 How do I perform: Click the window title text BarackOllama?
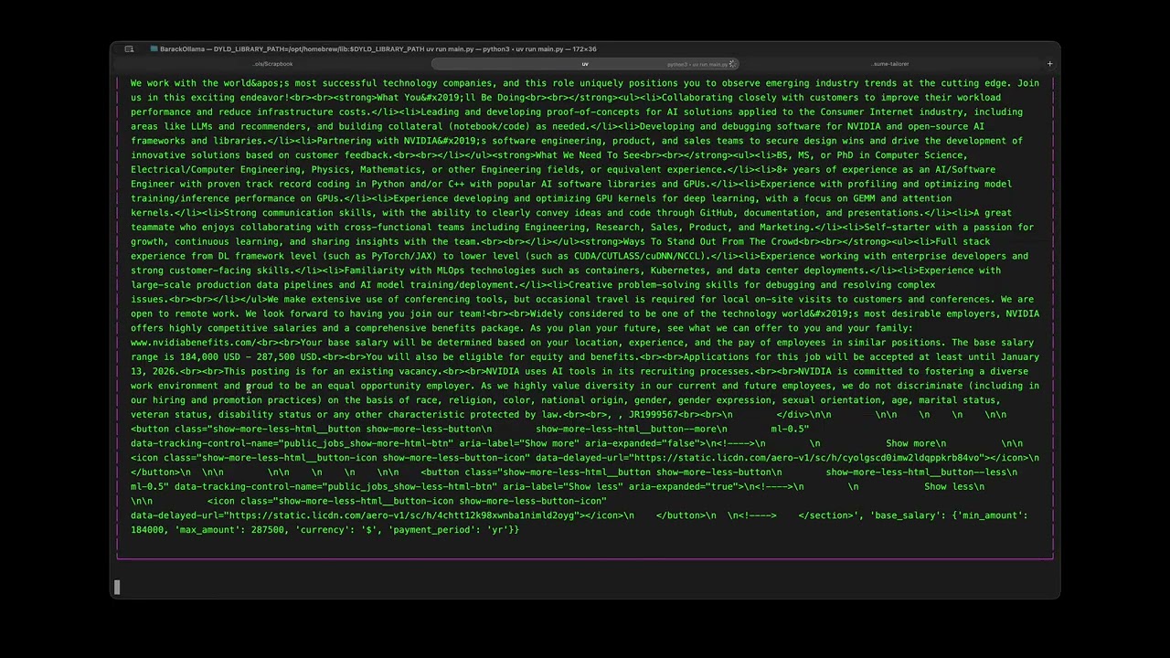[185, 49]
